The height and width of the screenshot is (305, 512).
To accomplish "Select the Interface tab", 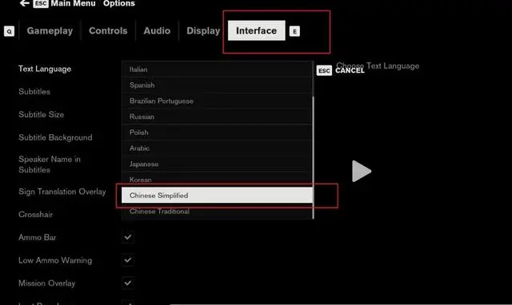I will [256, 30].
